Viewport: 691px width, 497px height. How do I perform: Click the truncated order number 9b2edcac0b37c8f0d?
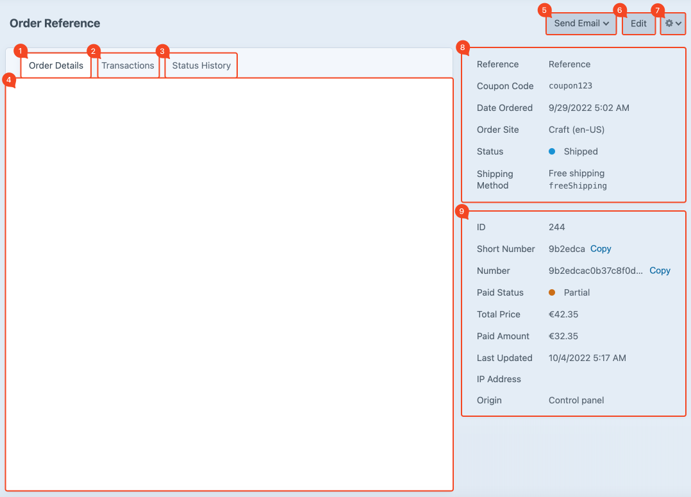(595, 271)
